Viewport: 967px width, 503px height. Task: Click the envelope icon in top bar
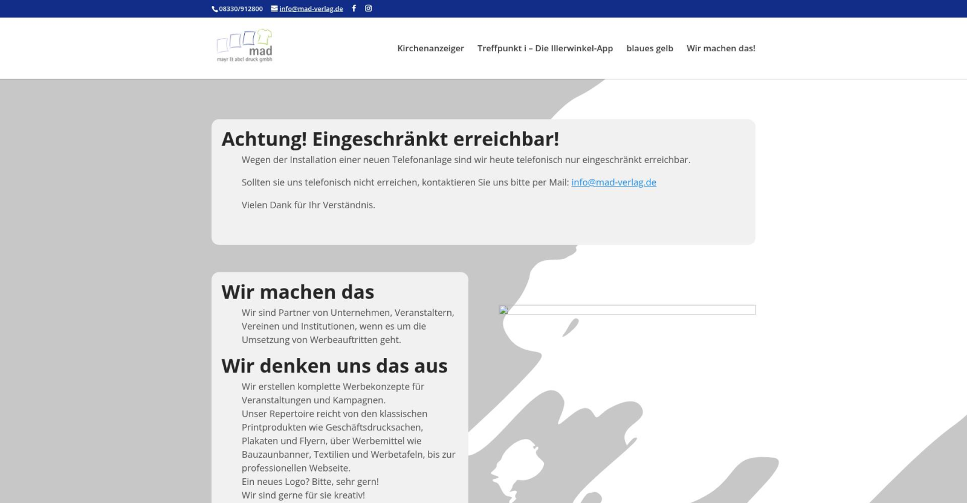pyautogui.click(x=274, y=8)
